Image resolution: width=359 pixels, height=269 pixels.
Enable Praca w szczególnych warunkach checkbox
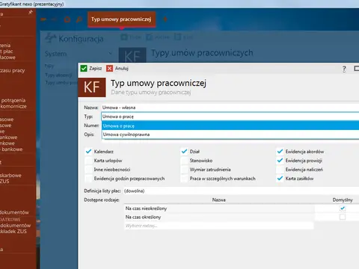click(x=184, y=179)
